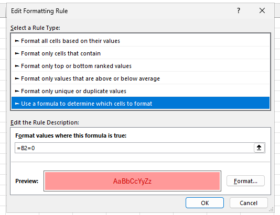Click the help question mark icon
Image resolution: width=280 pixels, height=215 pixels.
pyautogui.click(x=239, y=10)
